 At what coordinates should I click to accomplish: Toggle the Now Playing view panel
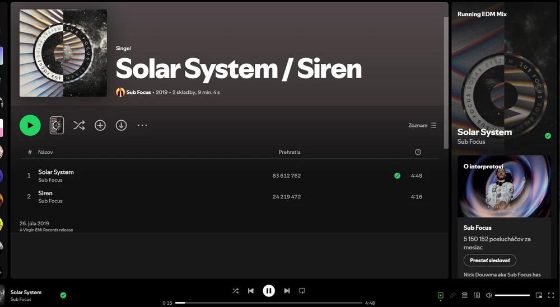(x=441, y=295)
